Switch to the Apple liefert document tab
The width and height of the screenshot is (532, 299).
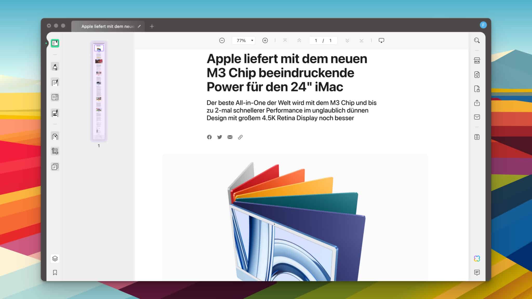108,26
